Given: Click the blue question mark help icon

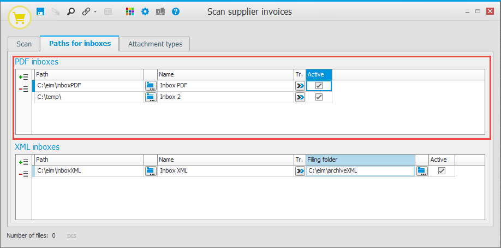Looking at the screenshot, I should (x=176, y=11).
